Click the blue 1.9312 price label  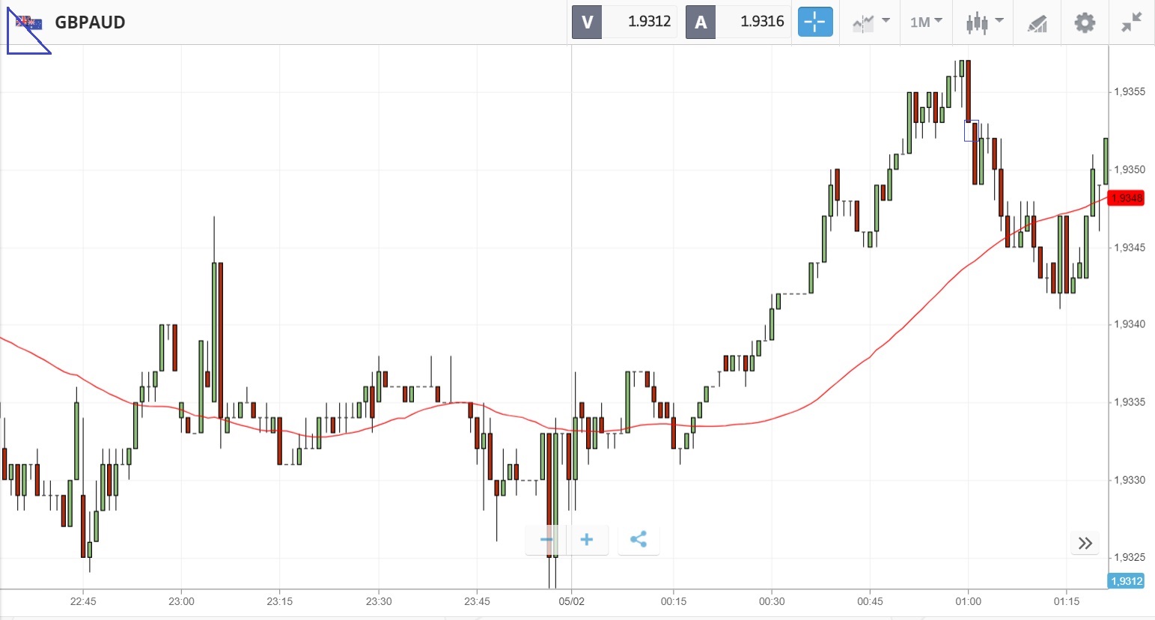pyautogui.click(x=1127, y=581)
